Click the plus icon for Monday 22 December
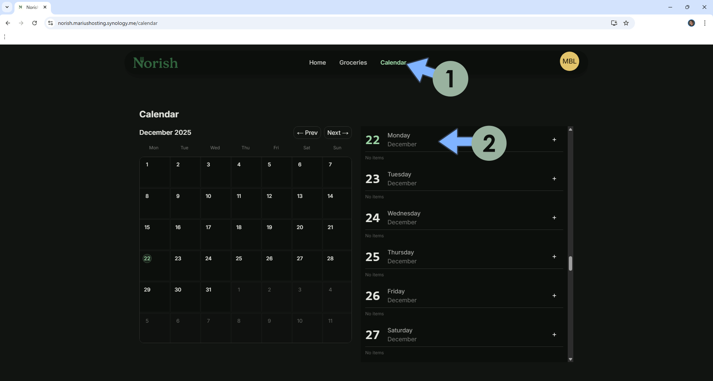The width and height of the screenshot is (713, 381). tap(554, 140)
